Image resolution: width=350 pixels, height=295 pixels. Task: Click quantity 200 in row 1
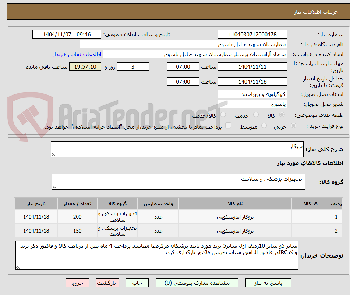point(77,217)
